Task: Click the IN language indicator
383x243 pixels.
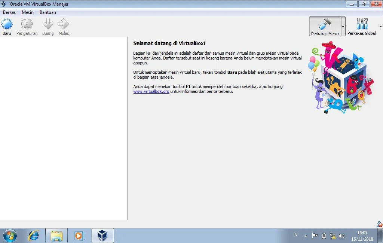Action: [x=295, y=235]
